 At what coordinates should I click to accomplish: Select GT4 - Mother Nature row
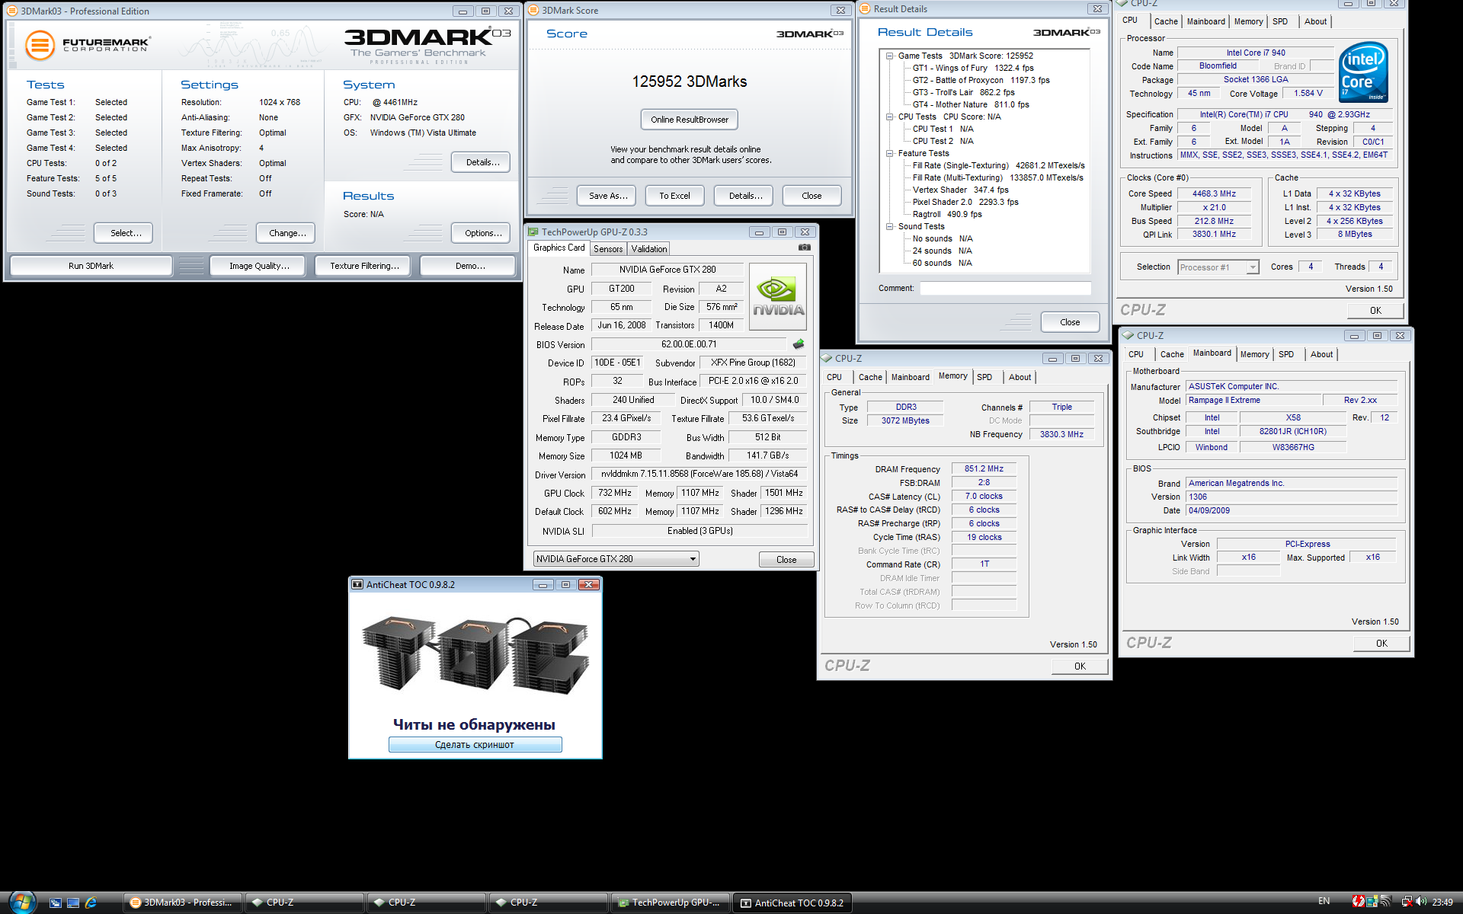click(x=971, y=104)
